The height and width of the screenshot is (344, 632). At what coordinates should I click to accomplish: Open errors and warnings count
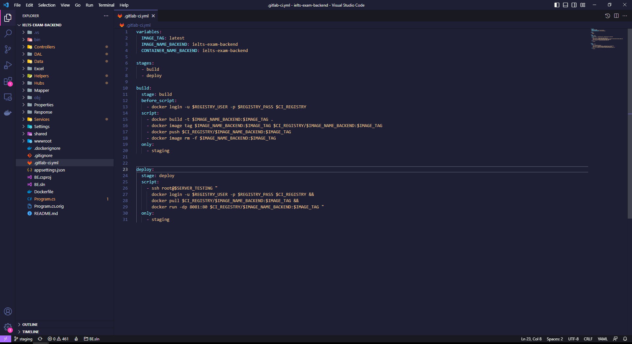(58, 339)
